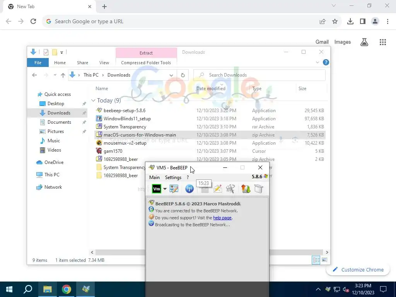The height and width of the screenshot is (297, 396).
Task: Select the beebeep-setup-5.8.6 file
Action: [125, 110]
